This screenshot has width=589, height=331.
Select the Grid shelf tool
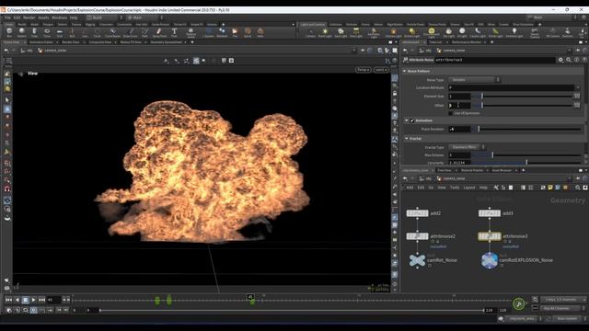pyautogui.click(x=59, y=33)
